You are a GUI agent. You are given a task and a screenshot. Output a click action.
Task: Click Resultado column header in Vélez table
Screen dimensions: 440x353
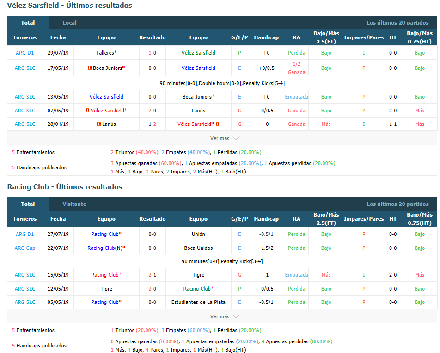[x=153, y=37]
